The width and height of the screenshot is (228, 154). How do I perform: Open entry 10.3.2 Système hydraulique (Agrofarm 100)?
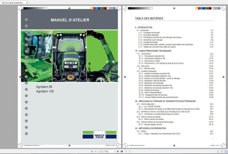pos(155,76)
